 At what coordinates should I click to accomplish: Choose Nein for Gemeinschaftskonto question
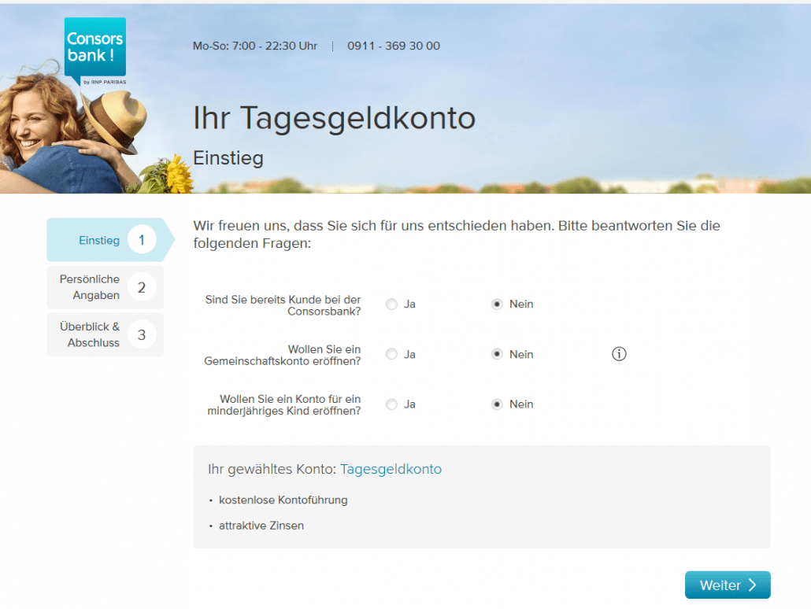[x=497, y=354]
